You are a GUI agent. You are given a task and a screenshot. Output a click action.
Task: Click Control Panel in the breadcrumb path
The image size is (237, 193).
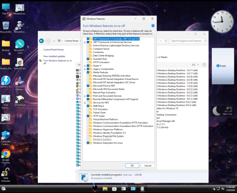tap(71, 41)
